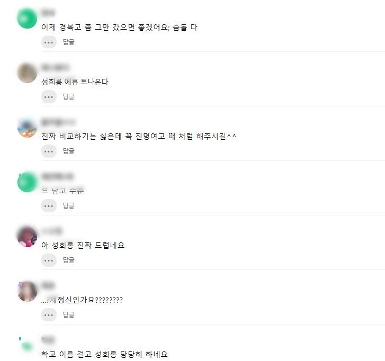Click 답글 under 아 성희롱 진짜 드럽네요
This screenshot has height=361, width=385.
pyautogui.click(x=68, y=260)
